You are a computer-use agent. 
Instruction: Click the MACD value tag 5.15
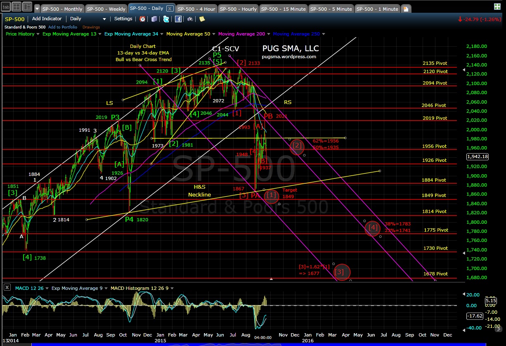click(491, 301)
